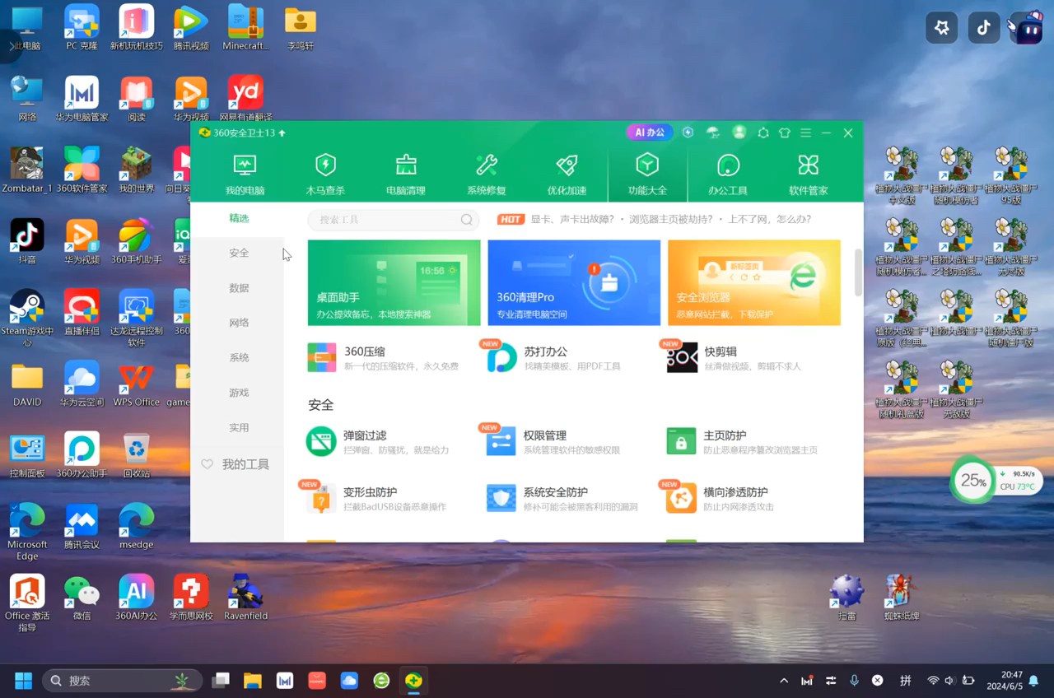1054x698 pixels.
Task: Expand the system tray hidden icons chevron
Action: point(784,681)
